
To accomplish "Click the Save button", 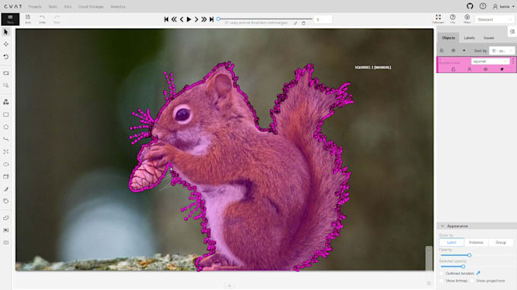I will pos(27,19).
